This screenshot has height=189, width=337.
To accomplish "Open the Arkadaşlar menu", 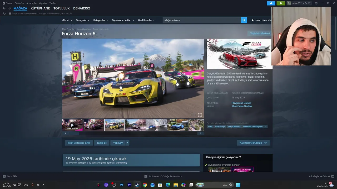I will point(32,3).
